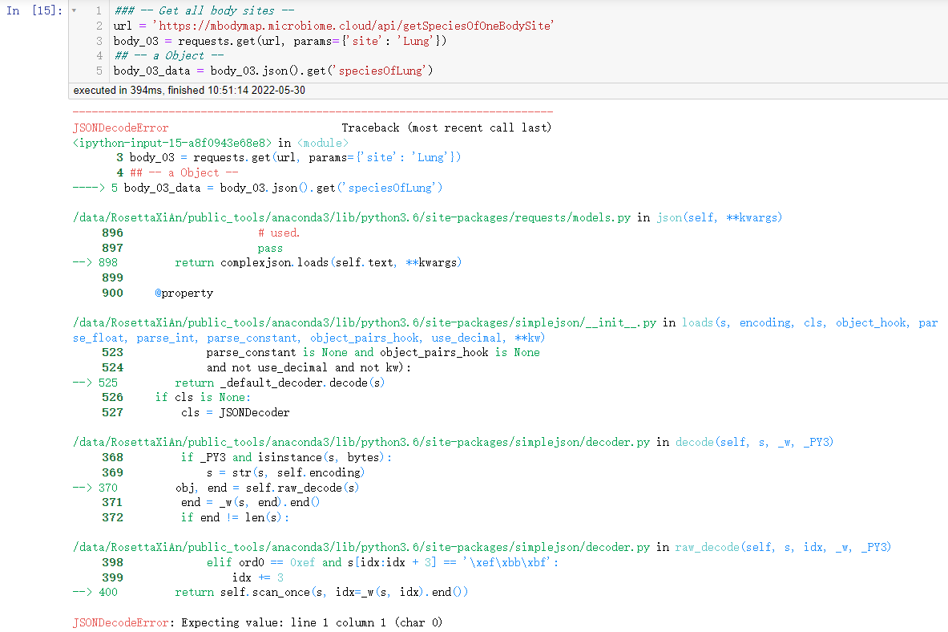Image resolution: width=948 pixels, height=632 pixels.
Task: Click line 898 return complexjson.loads
Action: [x=267, y=262]
